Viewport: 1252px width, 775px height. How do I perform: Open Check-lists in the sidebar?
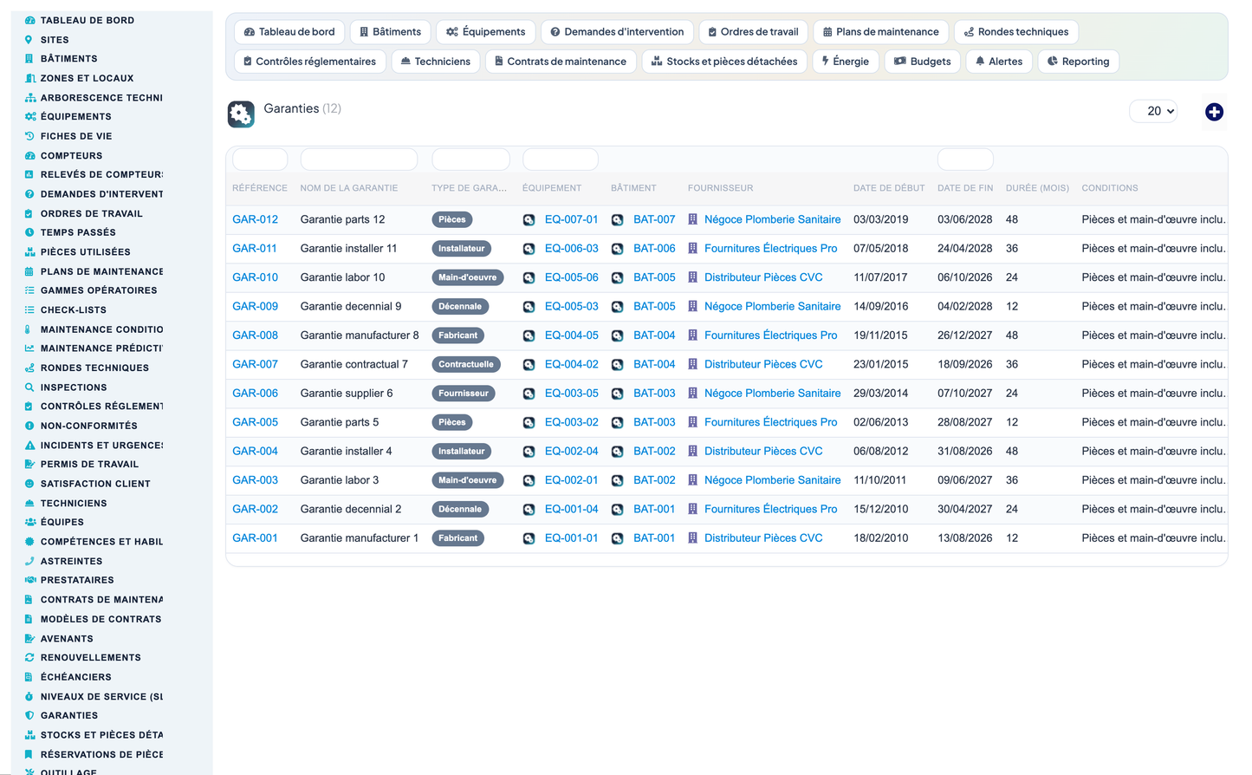(x=73, y=309)
